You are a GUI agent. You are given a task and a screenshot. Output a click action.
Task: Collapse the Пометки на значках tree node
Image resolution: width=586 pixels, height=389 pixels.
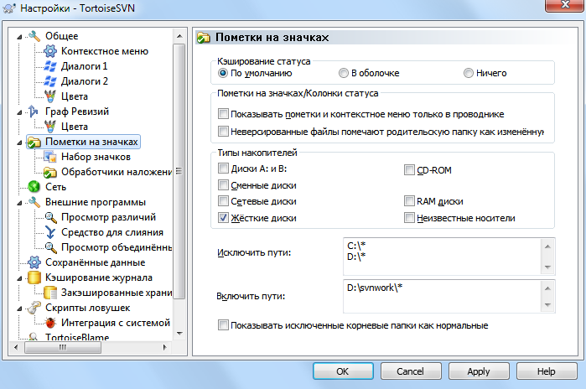click(19, 143)
